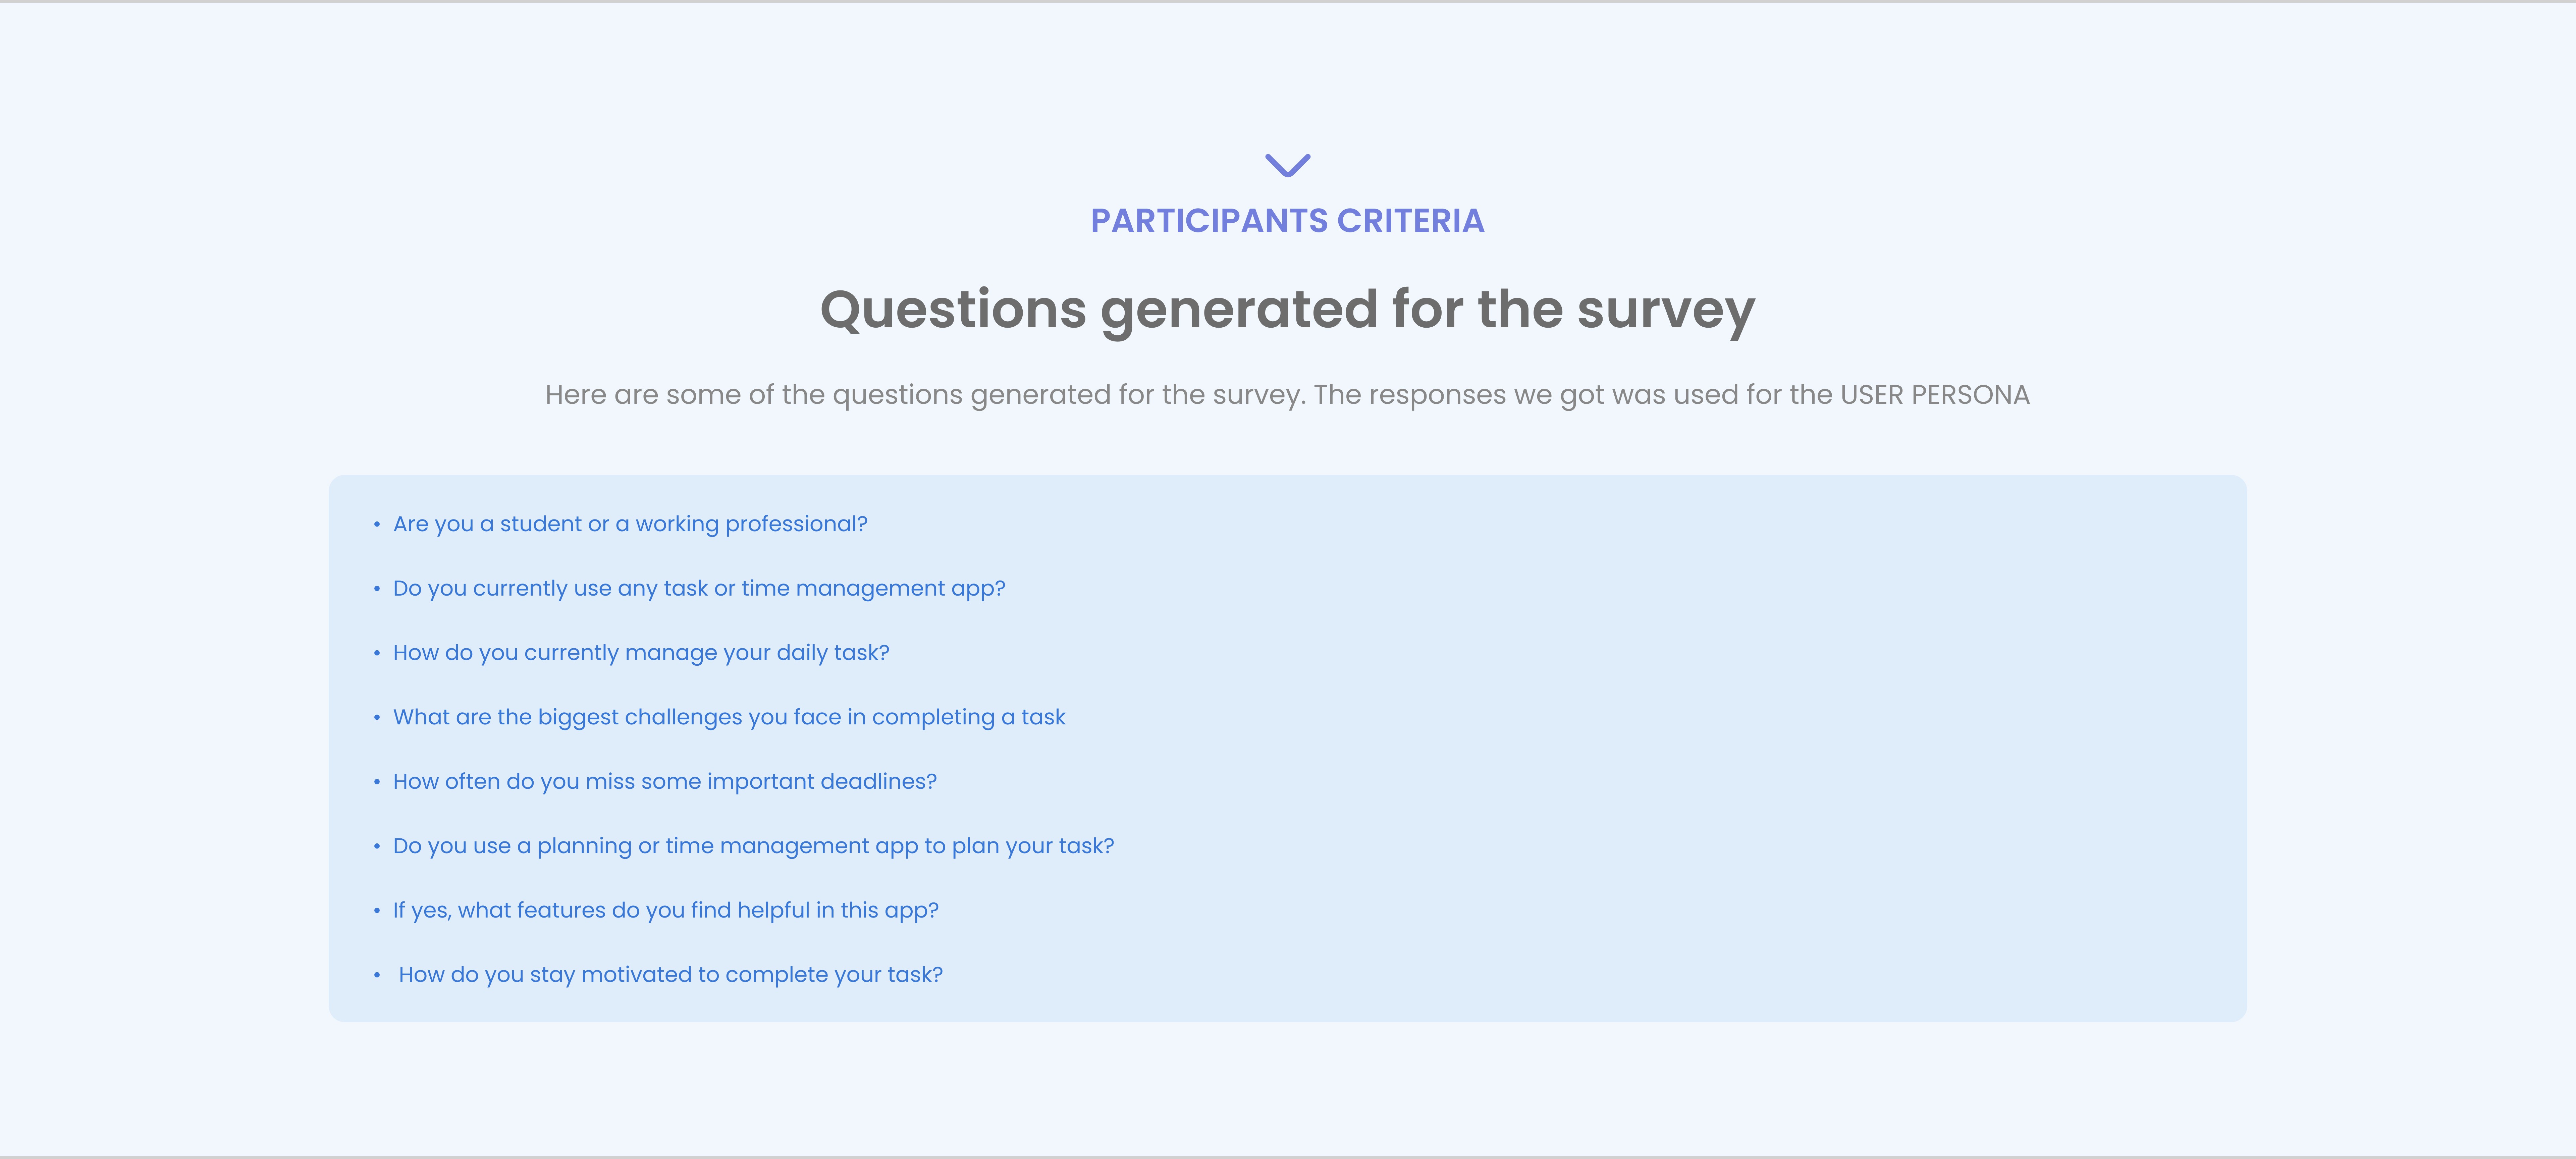Click question about managing your daily task
This screenshot has width=2576, height=1159.
(641, 653)
